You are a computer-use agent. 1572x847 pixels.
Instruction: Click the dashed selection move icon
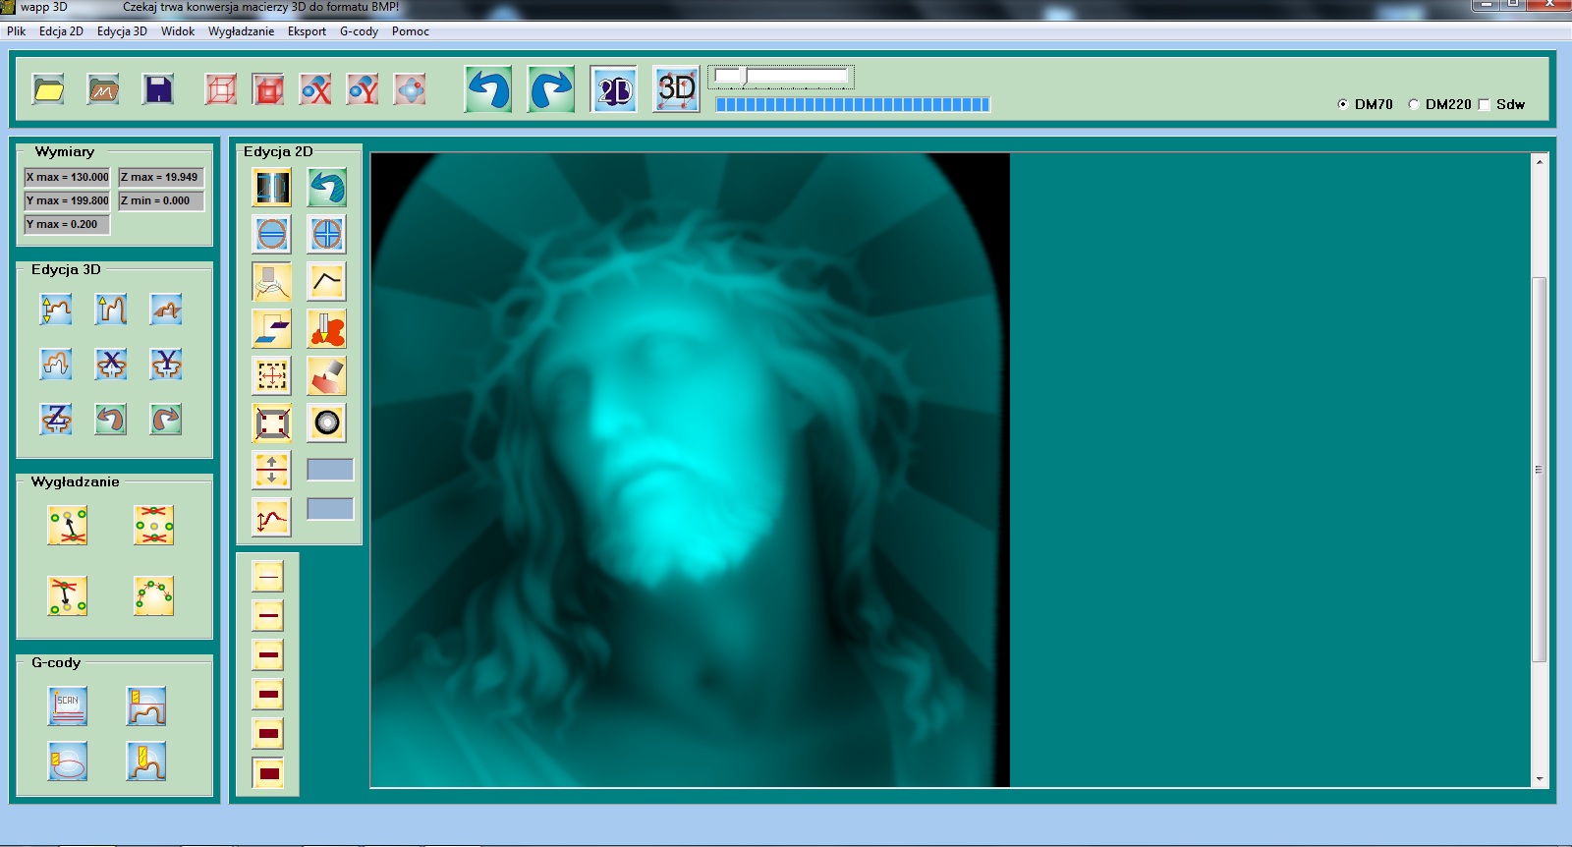tap(272, 375)
